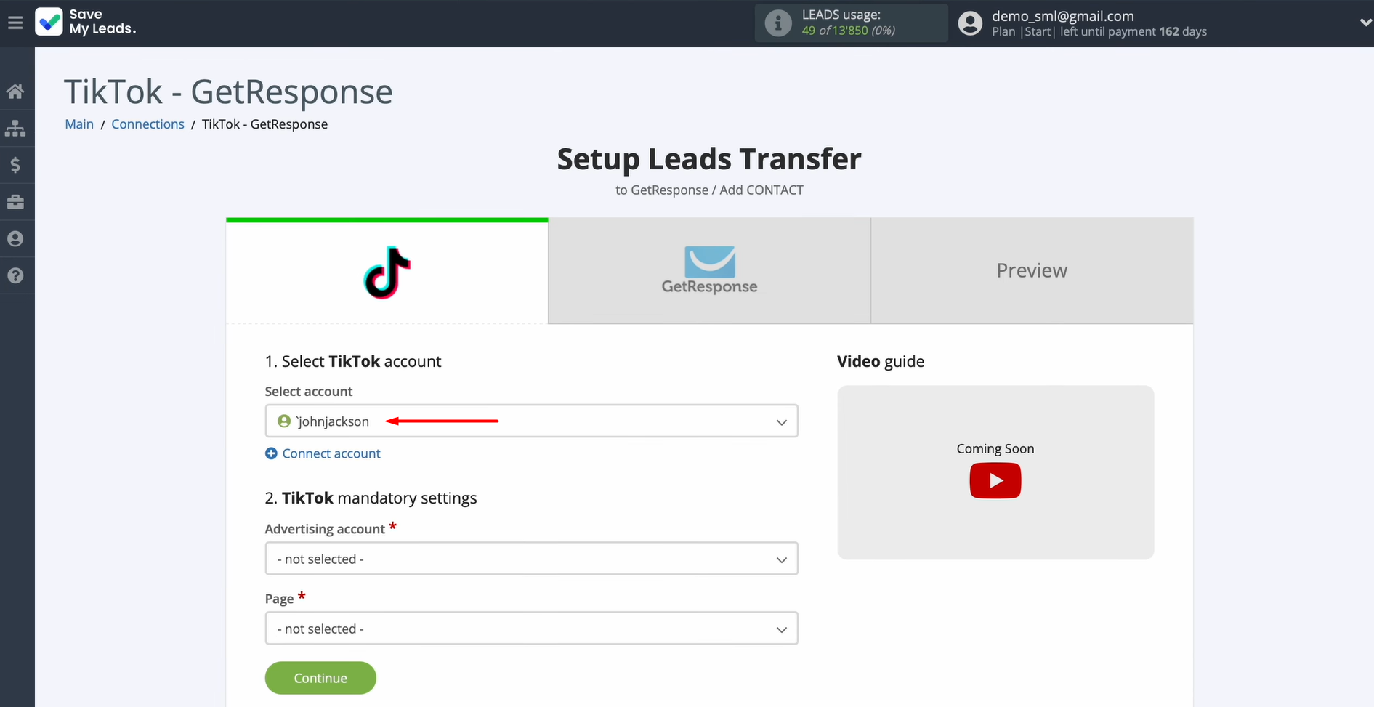Open the Home dashboard icon in sidebar

tap(16, 91)
